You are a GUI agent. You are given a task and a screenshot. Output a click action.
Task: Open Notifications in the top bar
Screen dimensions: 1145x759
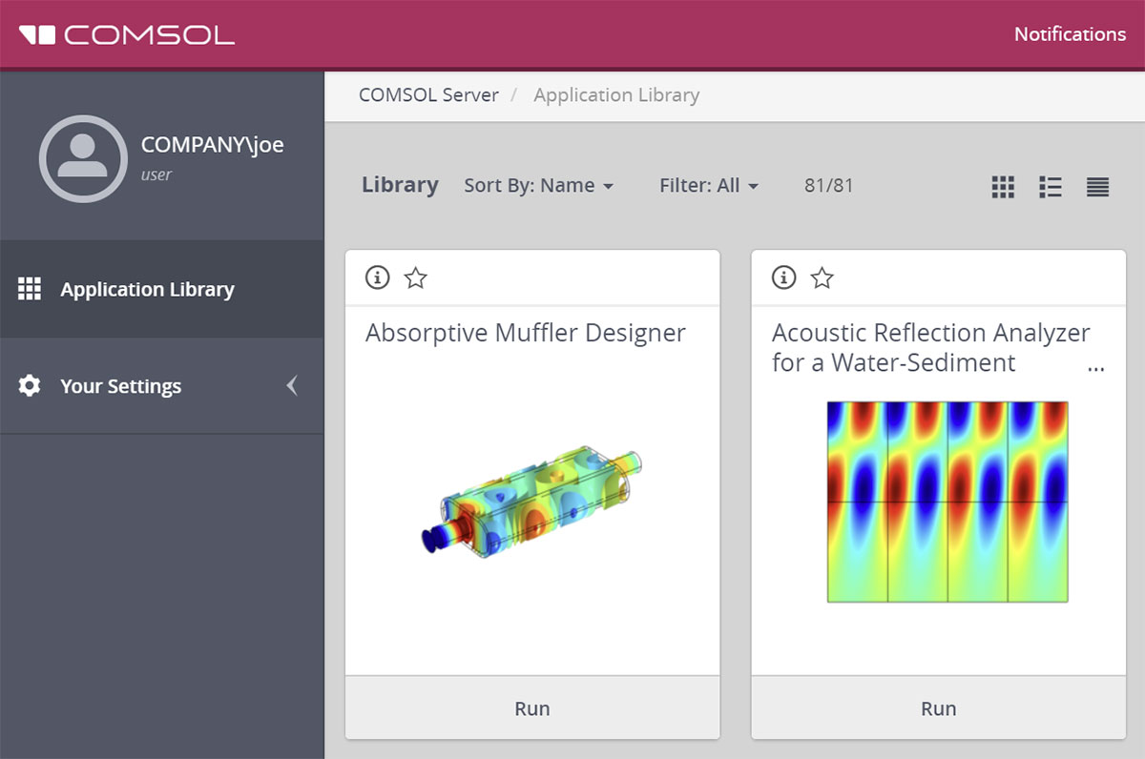pyautogui.click(x=1069, y=34)
